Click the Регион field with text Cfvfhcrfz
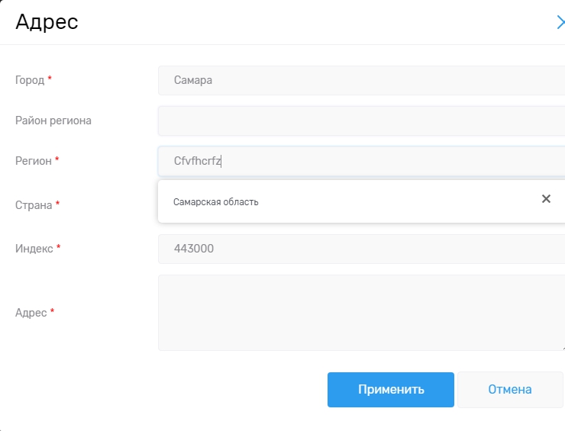This screenshot has width=565, height=431. (x=360, y=161)
